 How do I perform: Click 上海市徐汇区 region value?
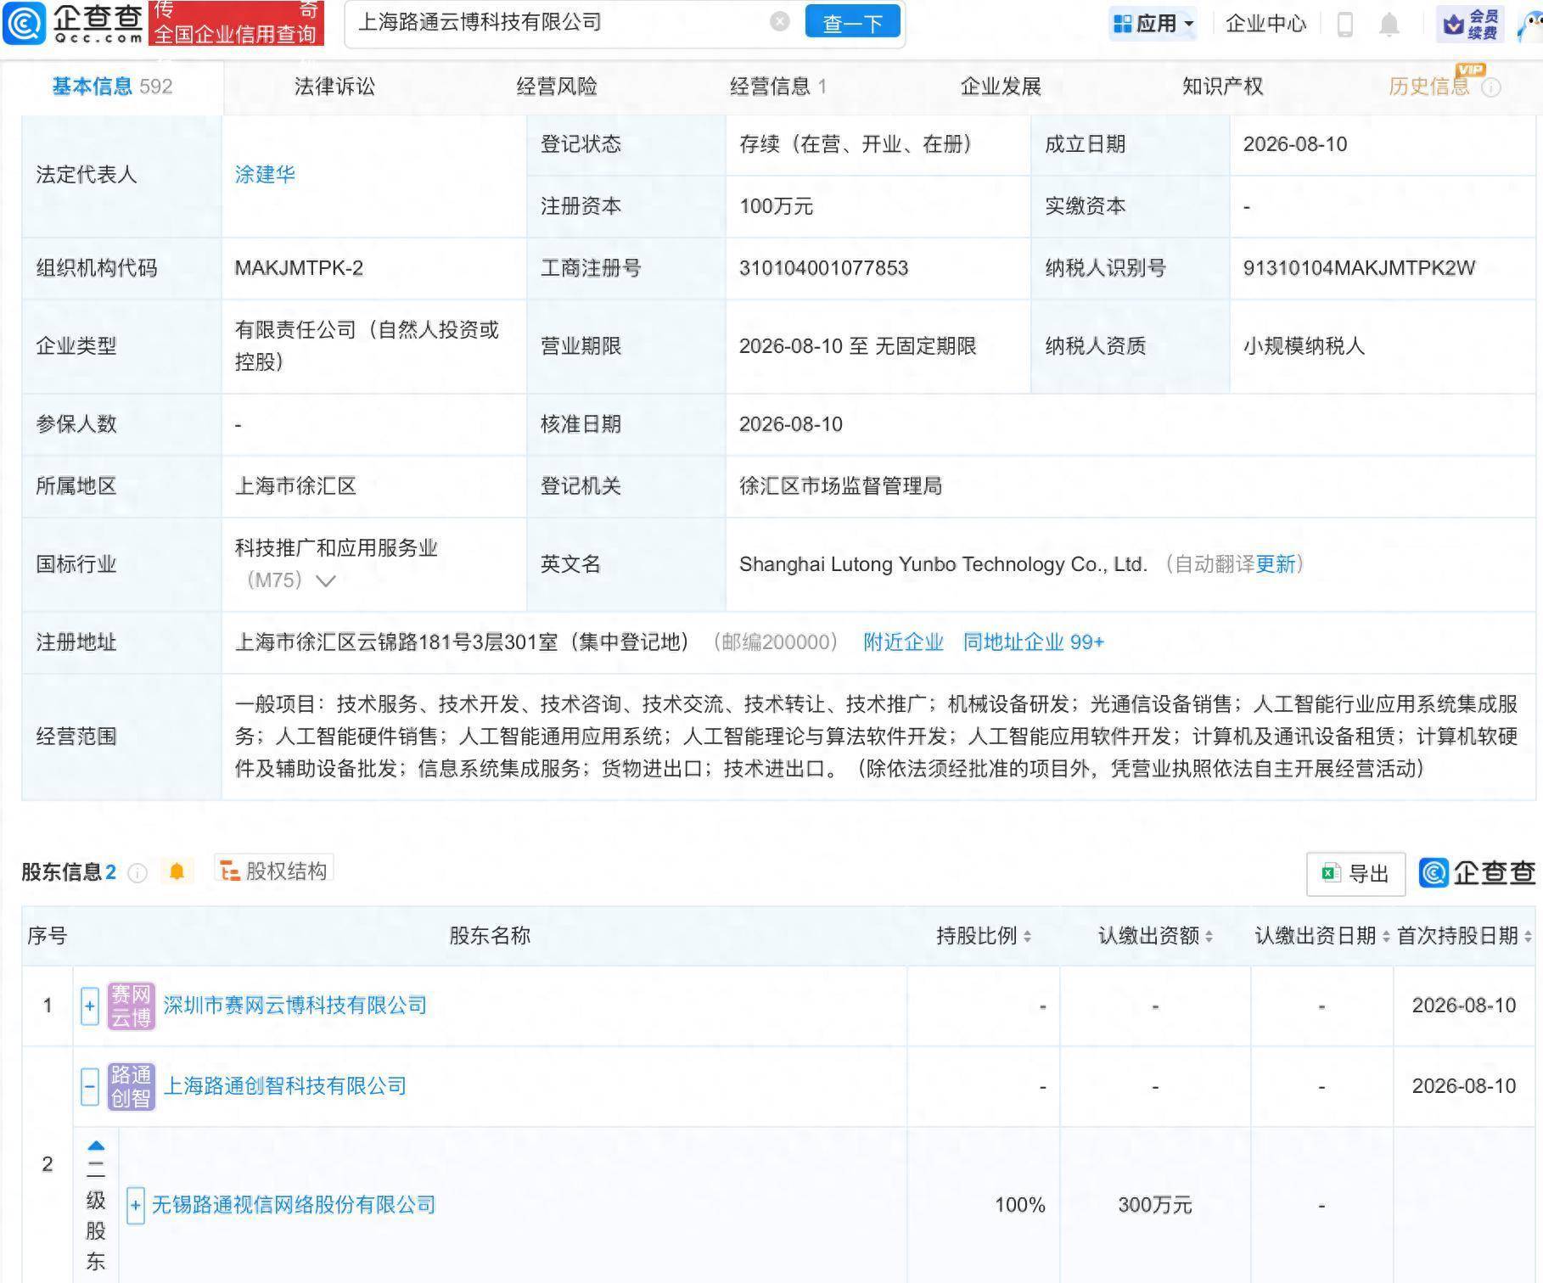[295, 487]
